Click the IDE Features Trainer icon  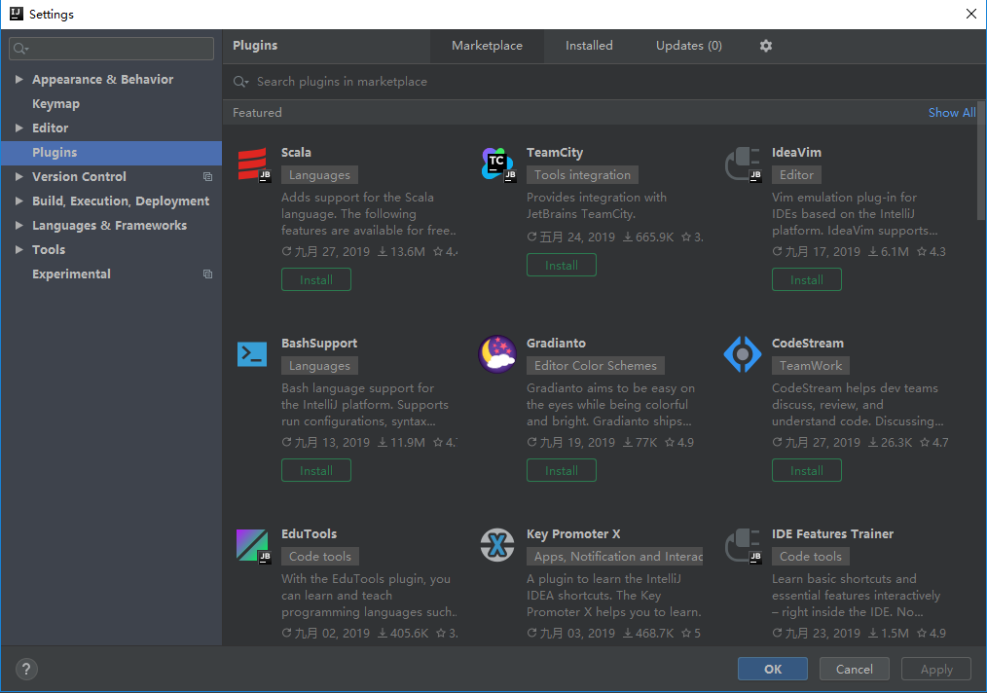744,546
